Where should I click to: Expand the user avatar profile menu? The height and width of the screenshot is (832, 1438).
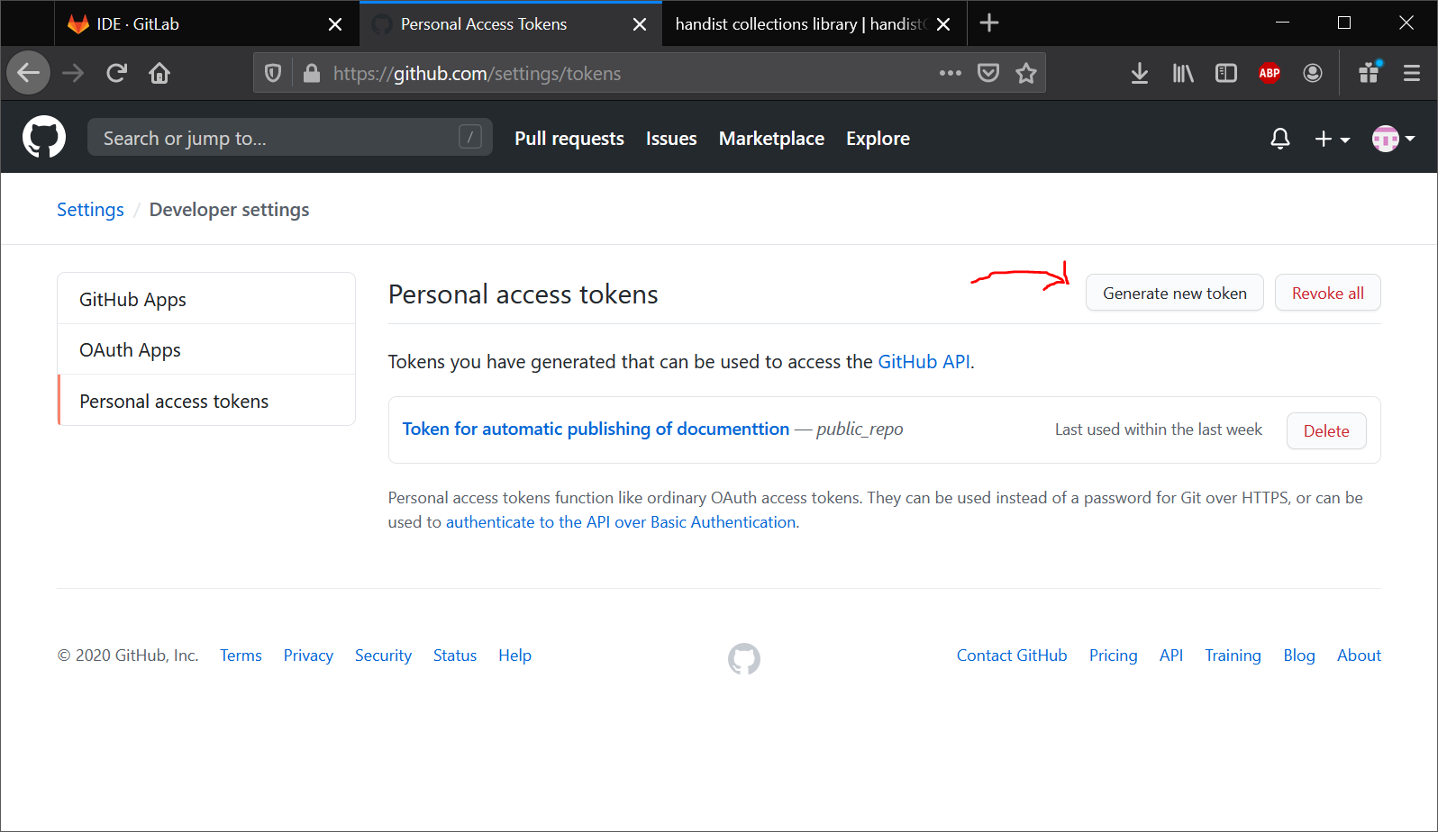pyautogui.click(x=1392, y=139)
